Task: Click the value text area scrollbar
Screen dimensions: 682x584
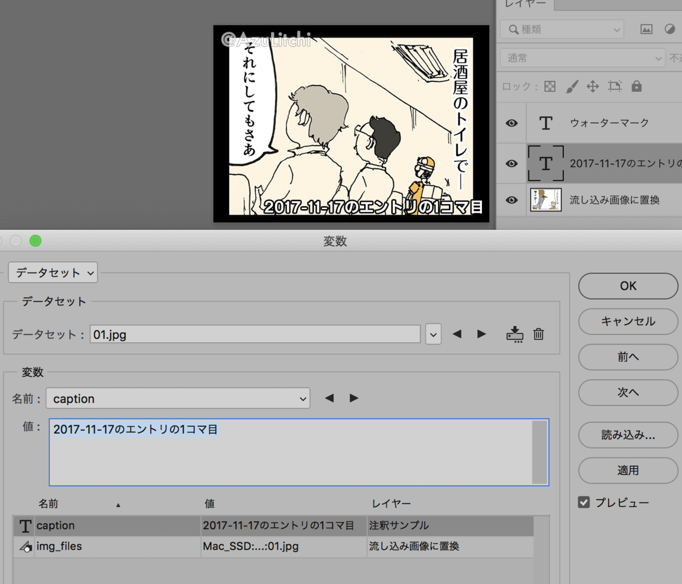Action: (539, 452)
